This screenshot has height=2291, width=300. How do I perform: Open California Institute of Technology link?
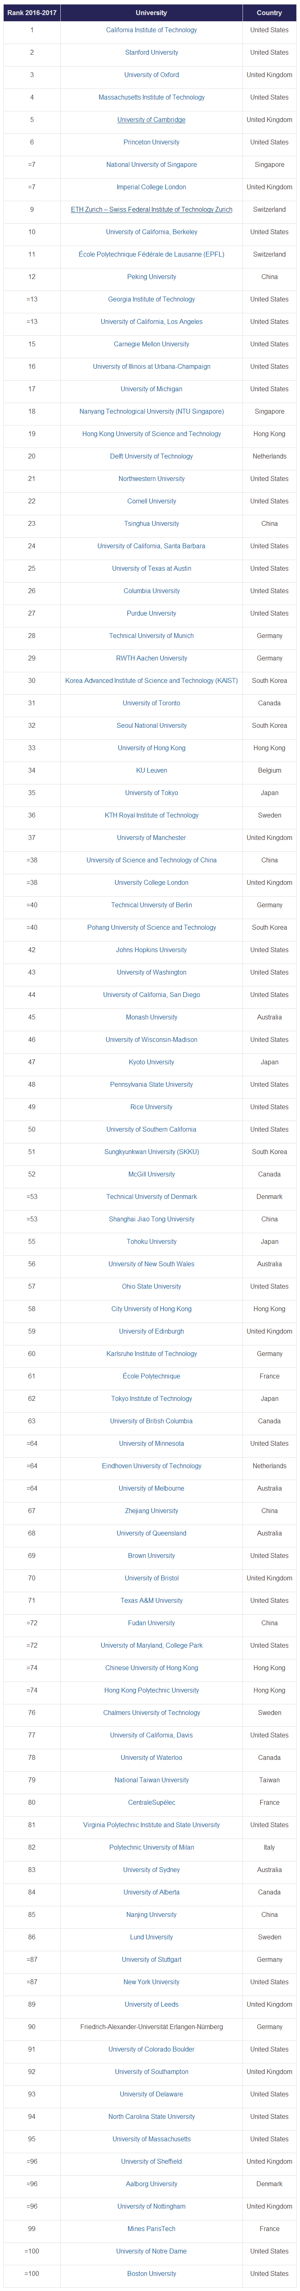pos(151,30)
